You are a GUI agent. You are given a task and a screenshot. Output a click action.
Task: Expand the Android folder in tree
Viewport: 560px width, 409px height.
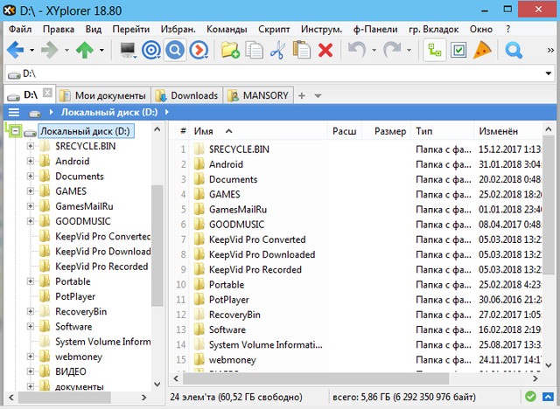point(31,161)
